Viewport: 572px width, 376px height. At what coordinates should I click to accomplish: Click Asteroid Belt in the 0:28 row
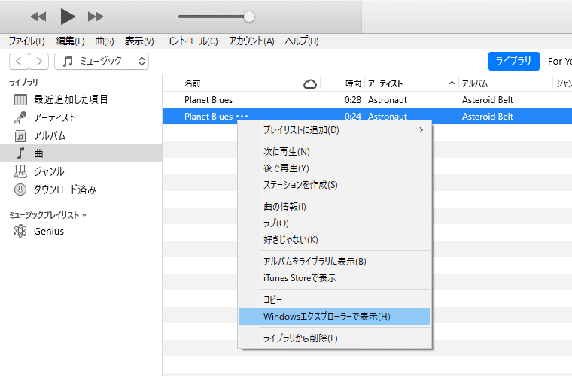click(488, 100)
